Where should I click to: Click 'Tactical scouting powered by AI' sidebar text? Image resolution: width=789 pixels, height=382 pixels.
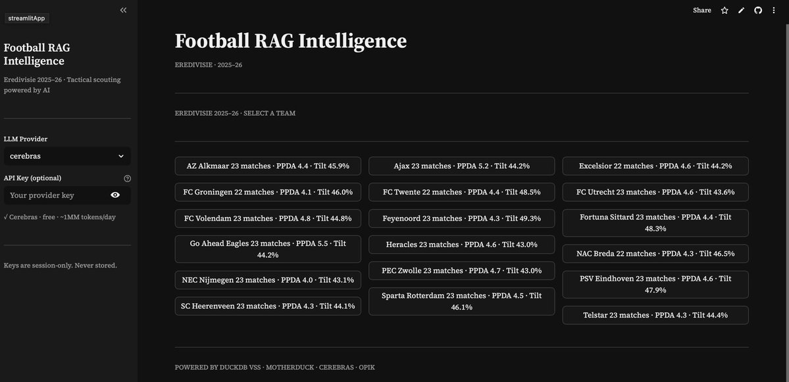(x=63, y=85)
